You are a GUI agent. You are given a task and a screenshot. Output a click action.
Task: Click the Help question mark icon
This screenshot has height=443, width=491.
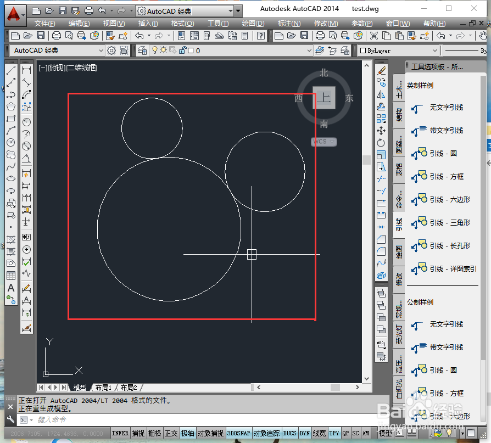(x=260, y=36)
